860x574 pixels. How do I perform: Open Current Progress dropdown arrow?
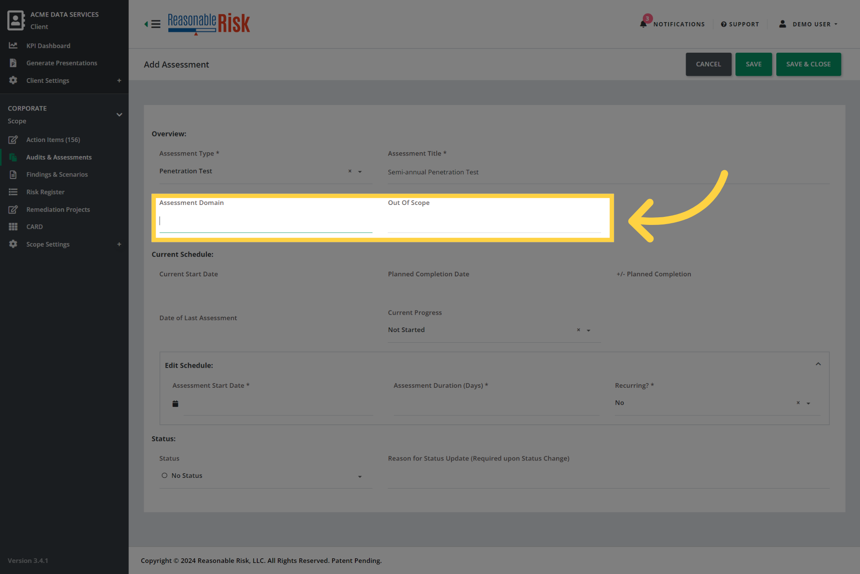[x=588, y=330]
